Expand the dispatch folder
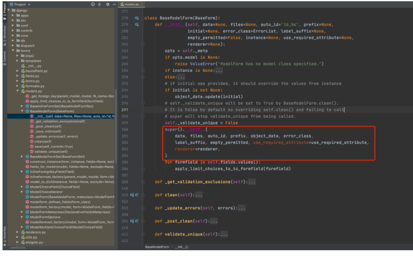Screen dimensions: 413x257 [x=13, y=46]
